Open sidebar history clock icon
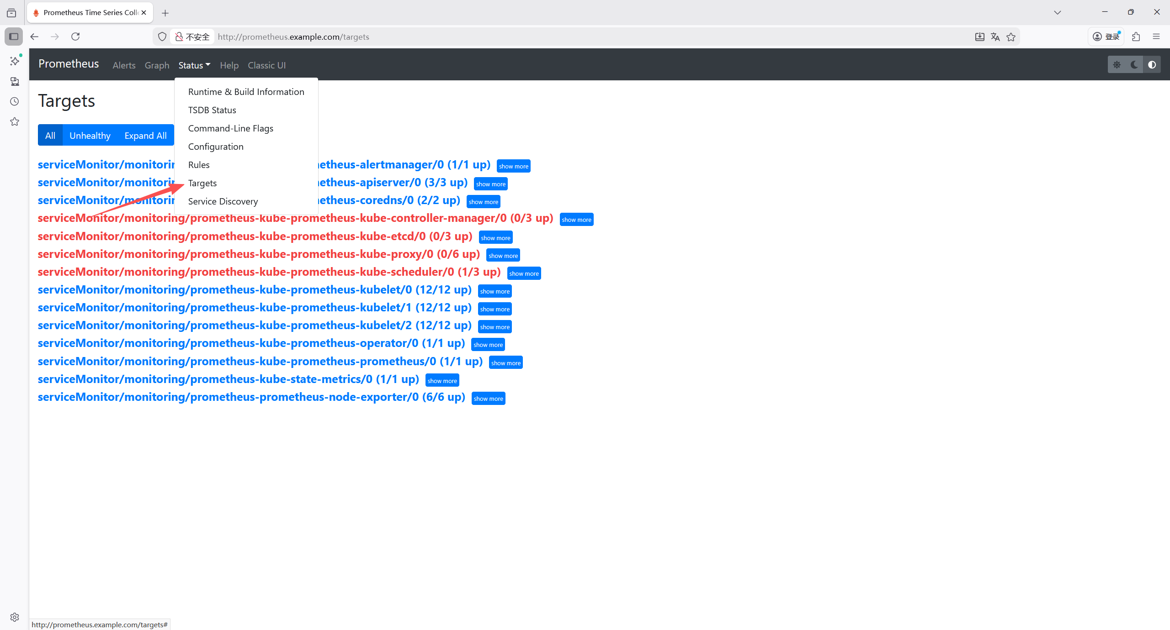The width and height of the screenshot is (1170, 630). pyautogui.click(x=15, y=101)
